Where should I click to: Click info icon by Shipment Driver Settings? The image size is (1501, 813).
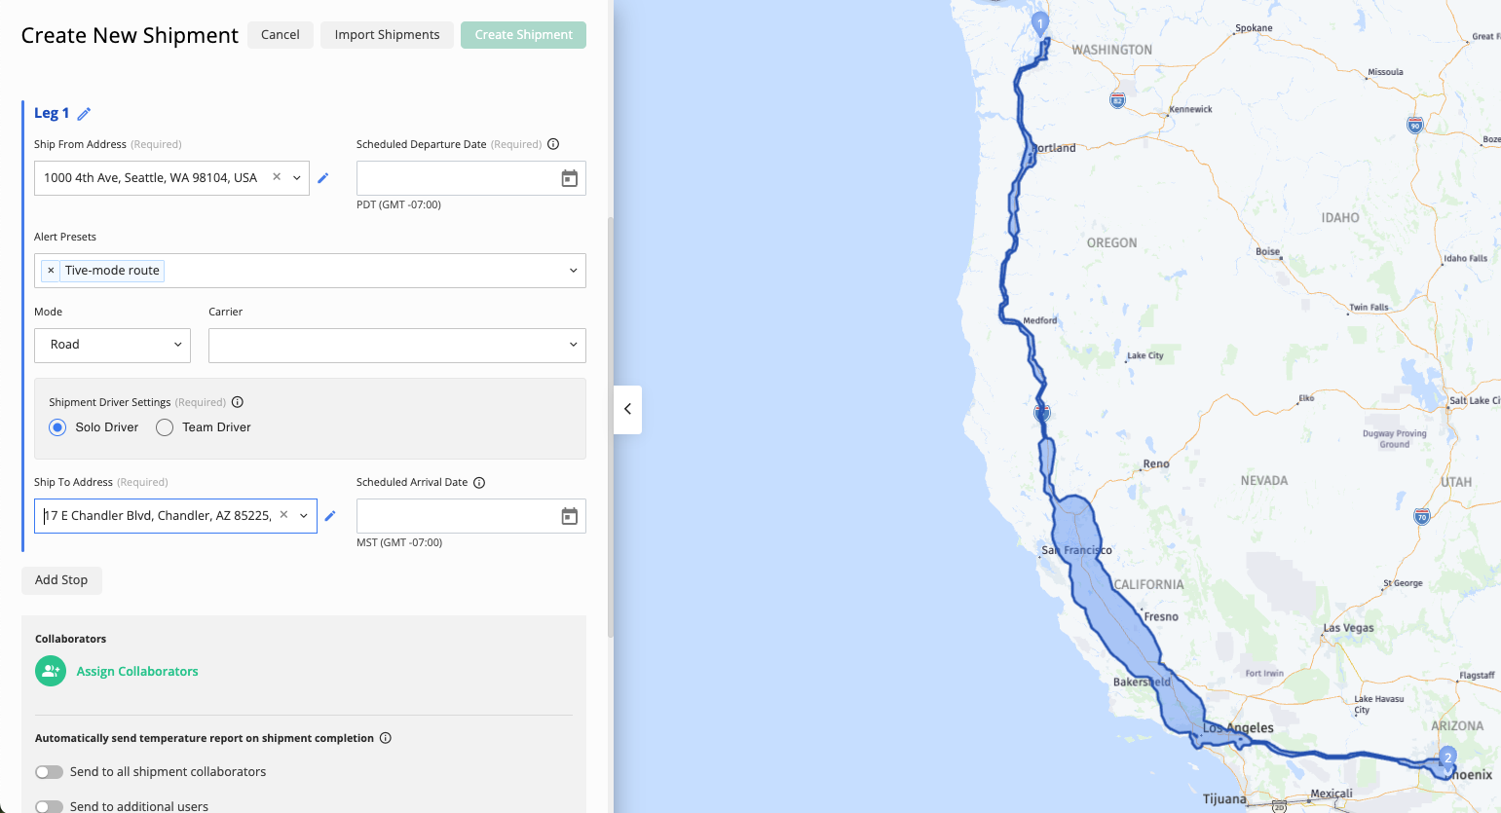point(238,402)
